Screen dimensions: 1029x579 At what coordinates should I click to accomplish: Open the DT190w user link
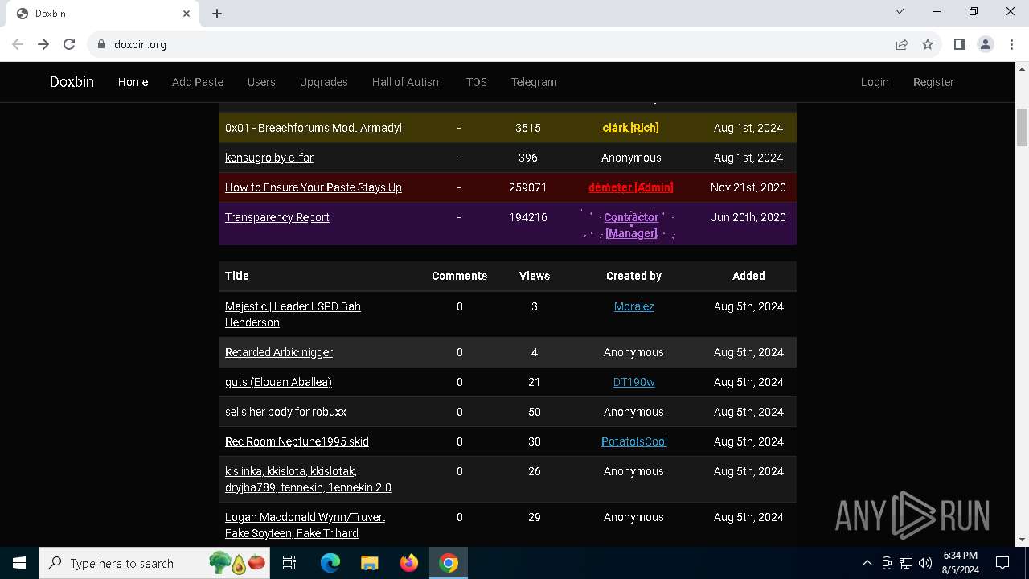(x=634, y=382)
